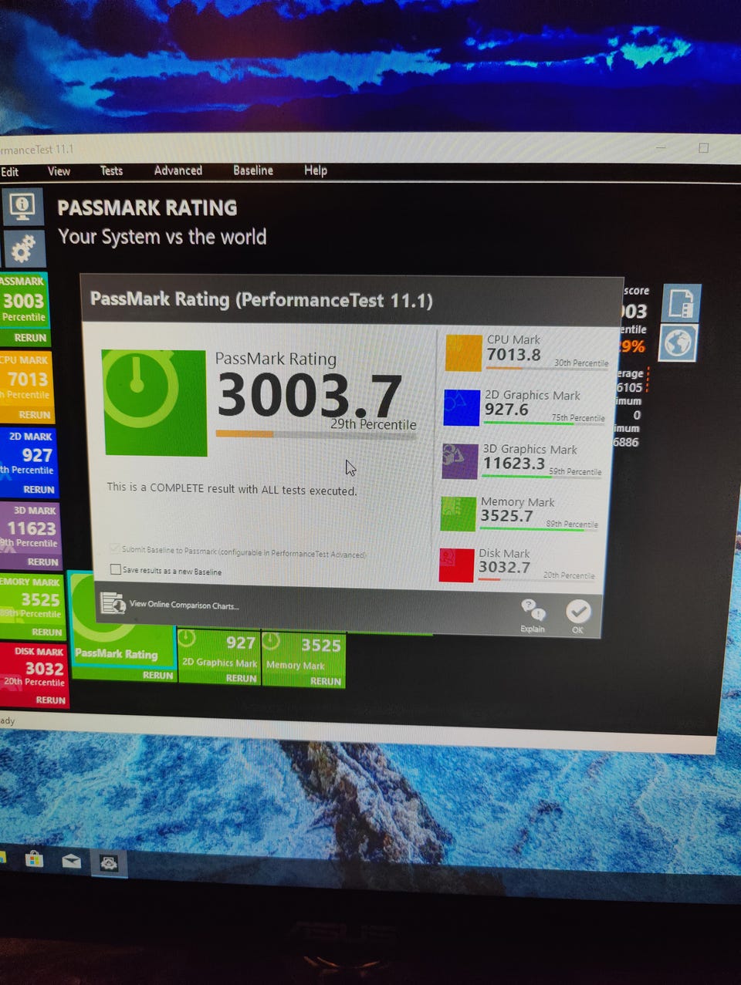Open the View menu
Viewport: 741px width, 985px height.
[x=59, y=171]
